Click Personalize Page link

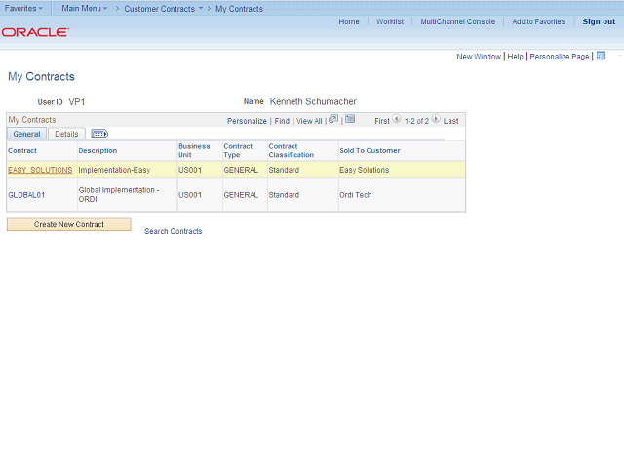click(559, 57)
